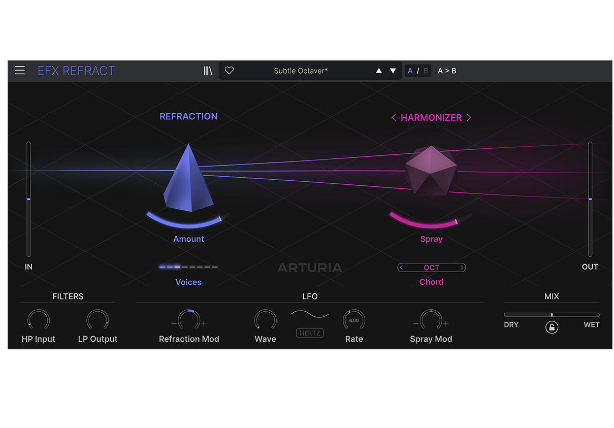
Task: Click the MIX section heading
Action: [552, 296]
